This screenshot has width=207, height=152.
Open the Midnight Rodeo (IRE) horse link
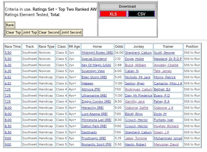click(x=97, y=53)
